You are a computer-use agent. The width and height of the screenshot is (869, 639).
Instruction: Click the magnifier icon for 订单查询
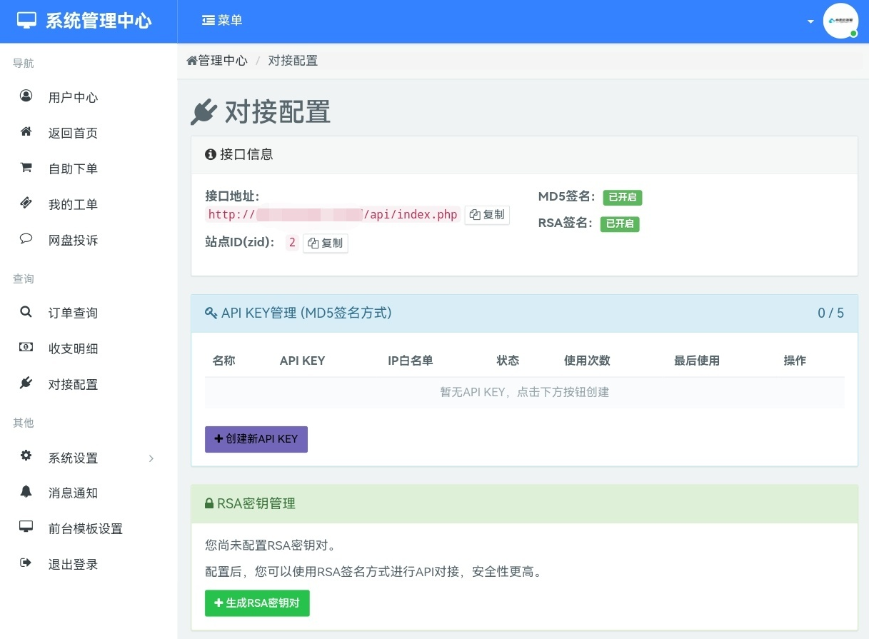(x=26, y=312)
